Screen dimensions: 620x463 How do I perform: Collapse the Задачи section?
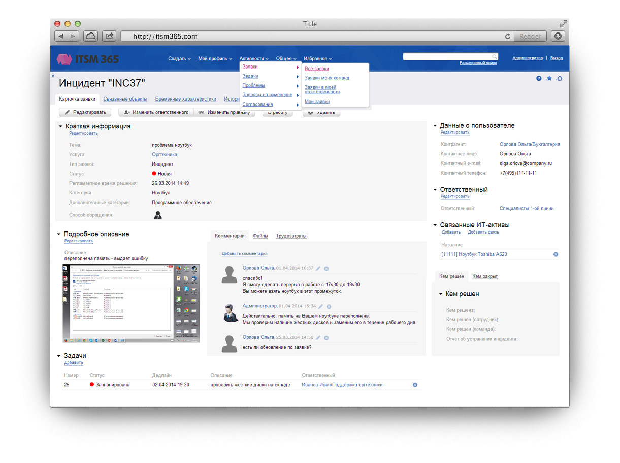coord(59,356)
